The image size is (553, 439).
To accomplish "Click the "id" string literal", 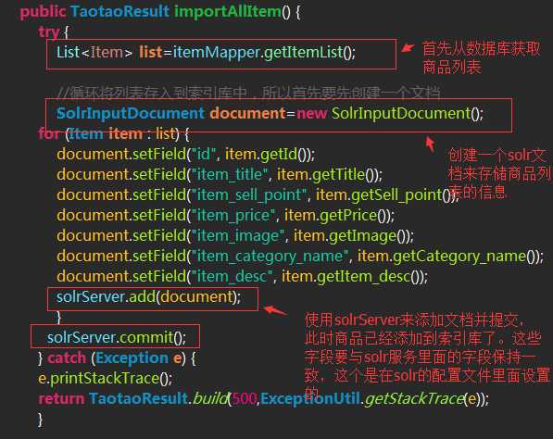I will point(203,154).
